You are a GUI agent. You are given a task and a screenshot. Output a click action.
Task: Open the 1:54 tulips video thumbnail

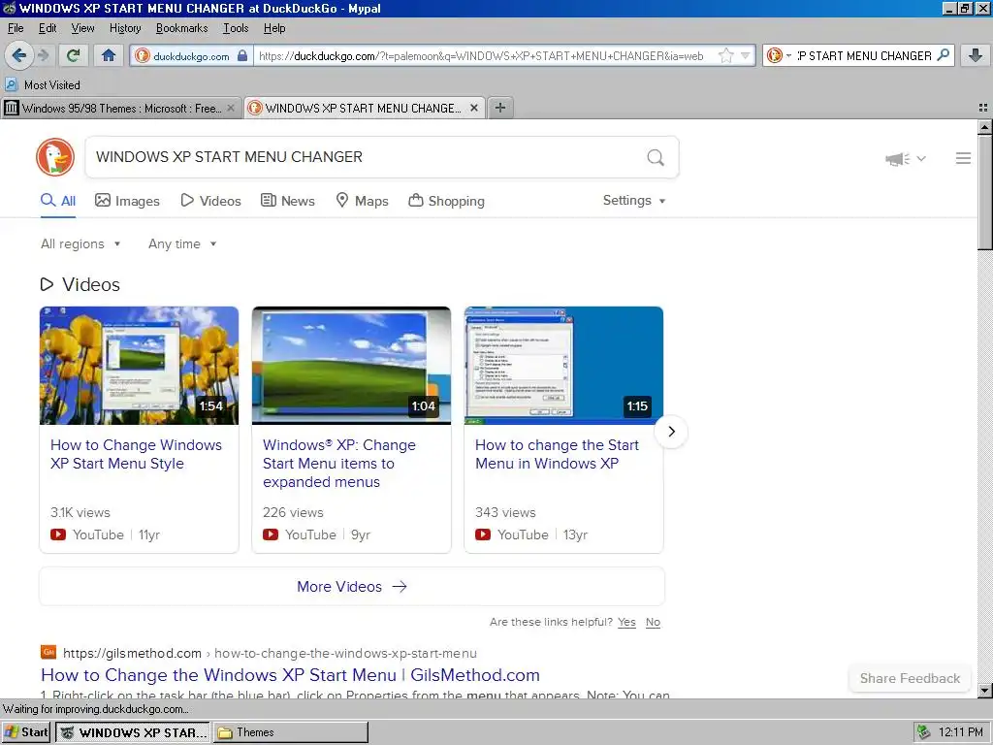pos(140,366)
